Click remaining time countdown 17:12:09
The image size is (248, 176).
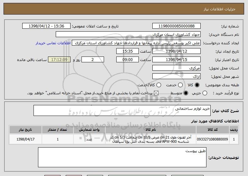coord(59,60)
